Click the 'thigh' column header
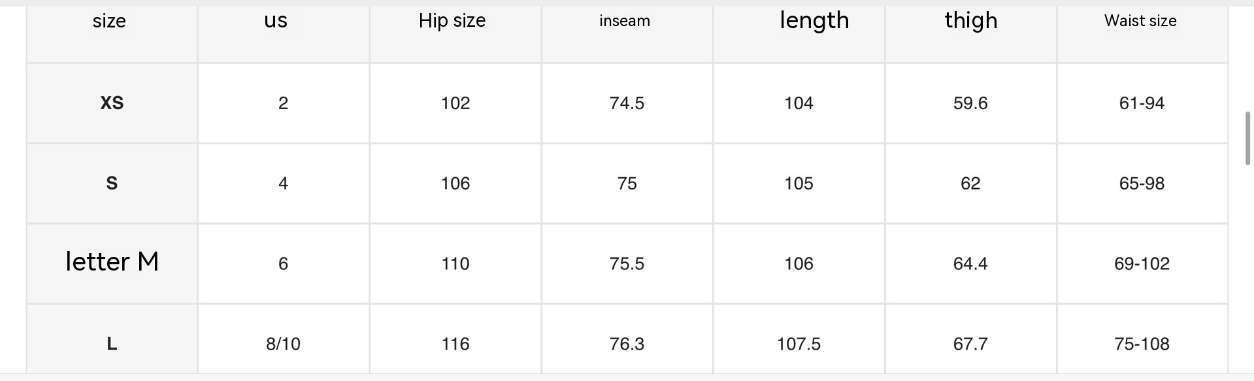This screenshot has width=1254, height=381. coord(971,21)
